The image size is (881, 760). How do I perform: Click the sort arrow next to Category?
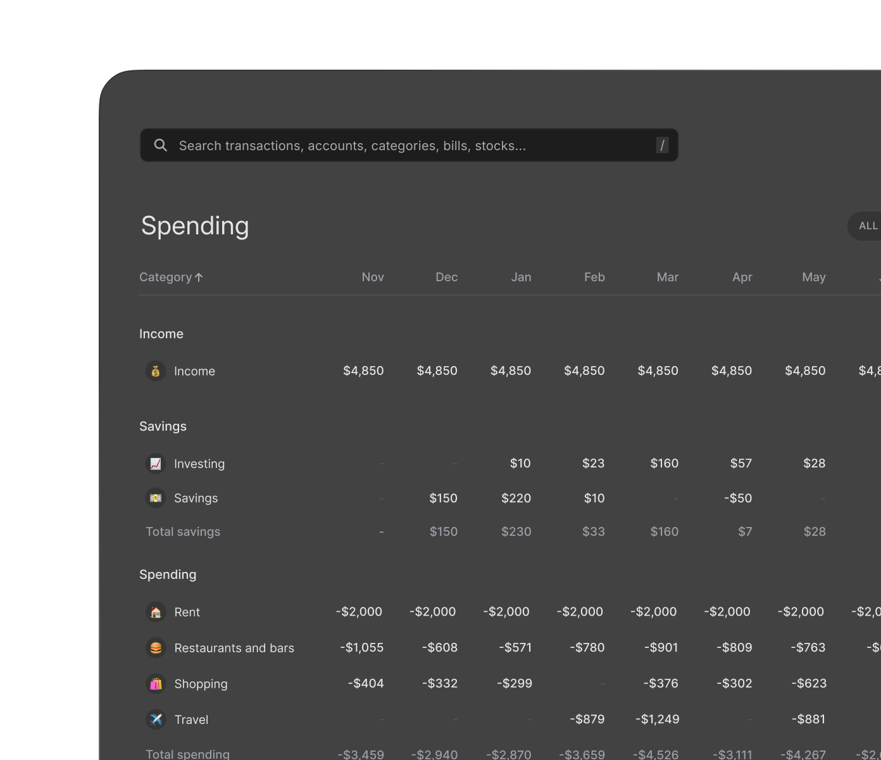(199, 277)
